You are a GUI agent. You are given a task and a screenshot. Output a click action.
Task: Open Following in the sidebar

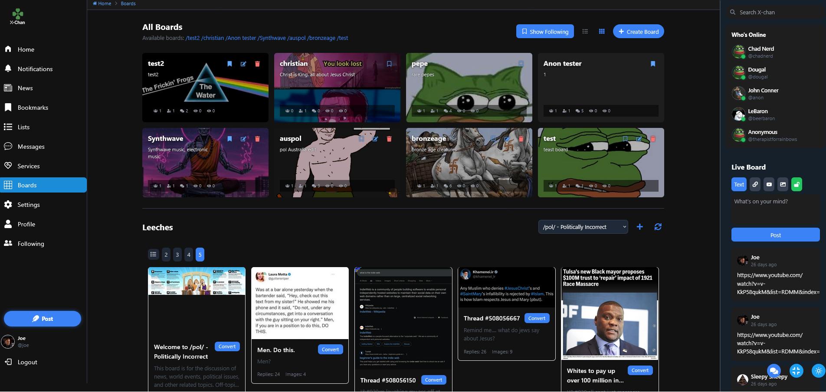[43, 244]
